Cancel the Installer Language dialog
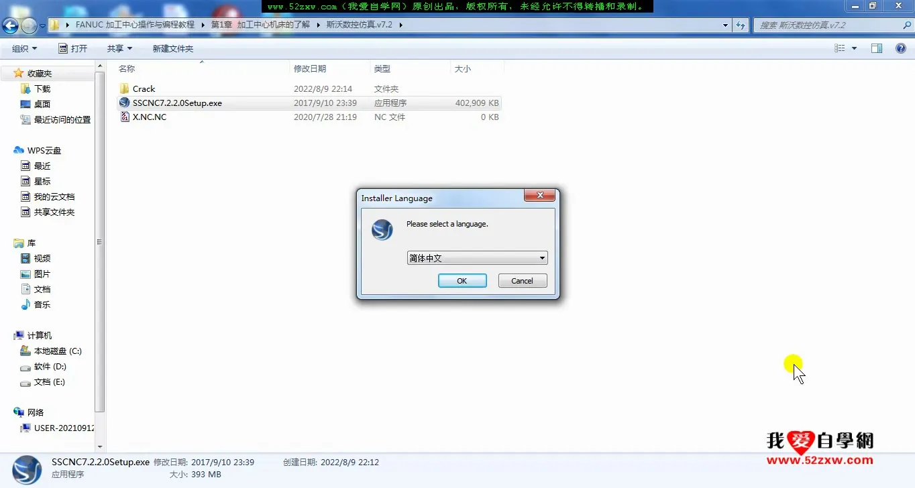The image size is (915, 488). point(522,280)
